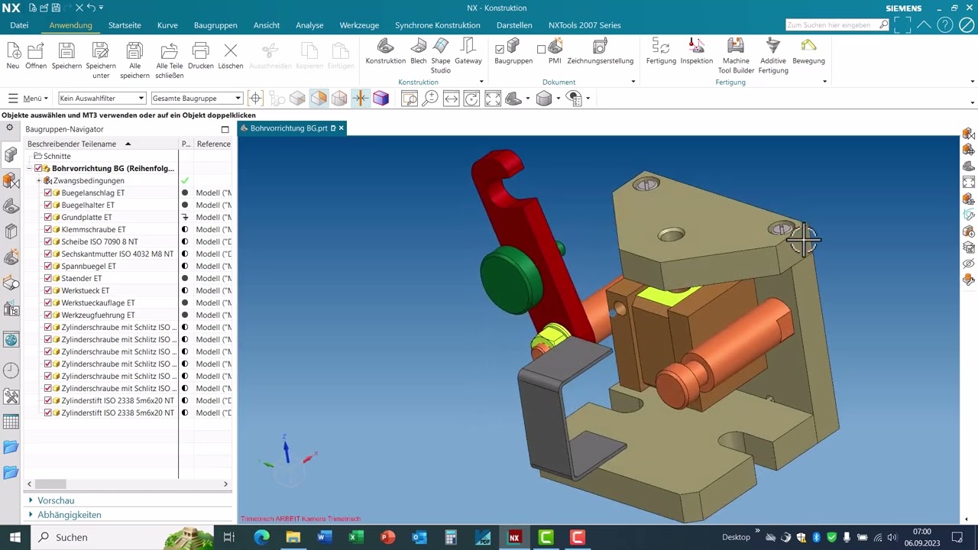Image resolution: width=978 pixels, height=550 pixels.
Task: Click the Inspektion icon
Action: (697, 51)
